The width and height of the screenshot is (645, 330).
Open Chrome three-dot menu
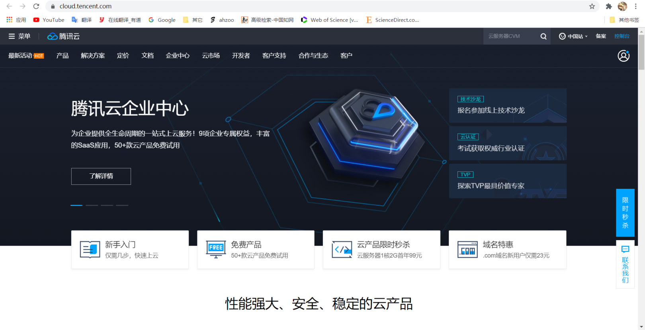636,6
